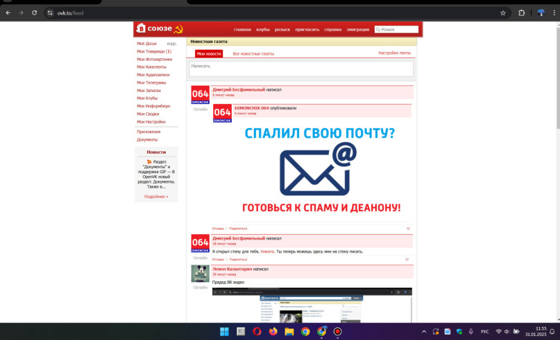Open Левон Калантарян profile link

232,269
